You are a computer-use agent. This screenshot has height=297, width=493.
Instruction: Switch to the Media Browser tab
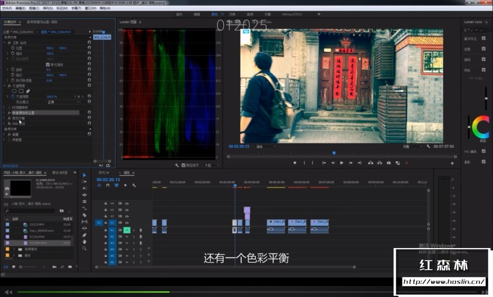tap(59, 172)
